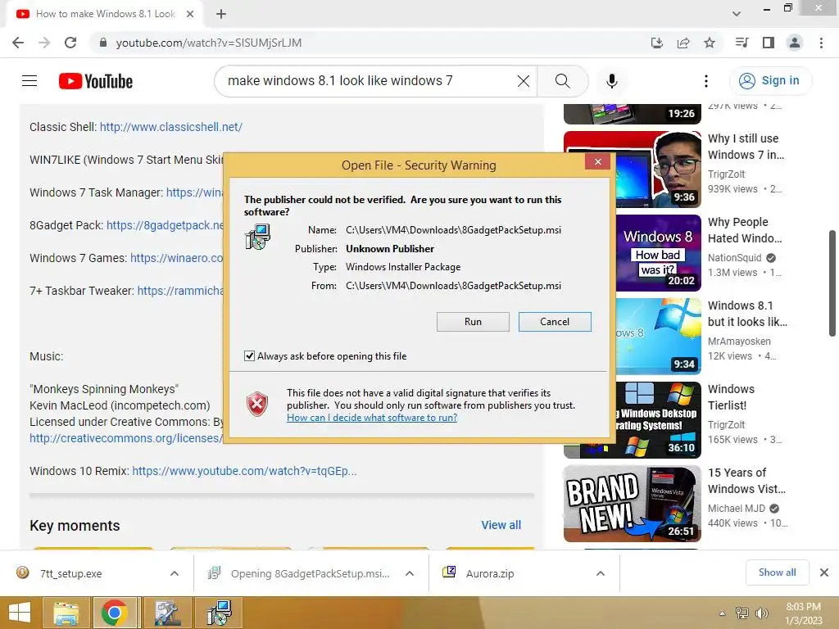Click Cancel in the Security Warning dialog
This screenshot has height=629, width=839.
tap(555, 321)
